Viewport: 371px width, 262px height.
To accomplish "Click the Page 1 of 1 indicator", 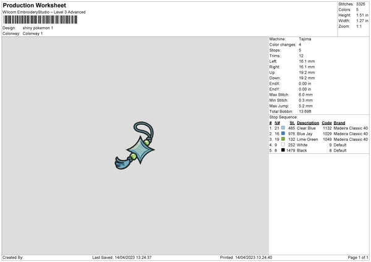I will point(358,258).
